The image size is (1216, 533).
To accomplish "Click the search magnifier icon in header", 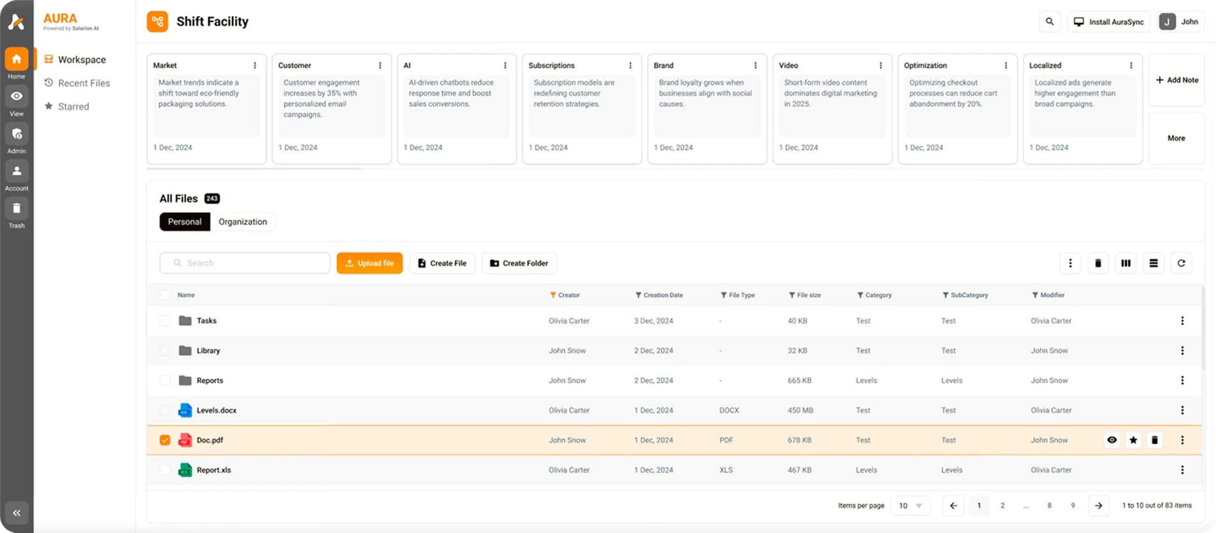I will [x=1049, y=22].
